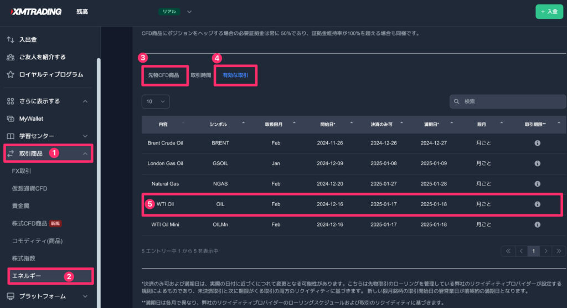Click info icon in Brent Crude Oil row
The image size is (567, 308).
(x=537, y=143)
